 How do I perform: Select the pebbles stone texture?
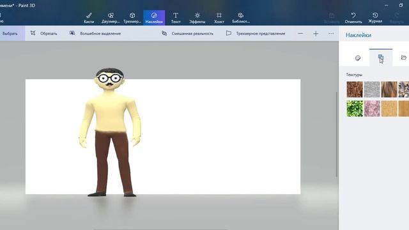click(x=404, y=89)
